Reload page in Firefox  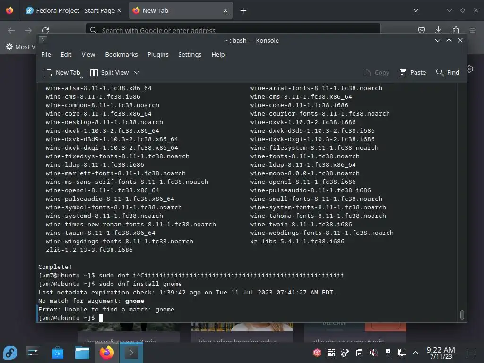(x=45, y=30)
